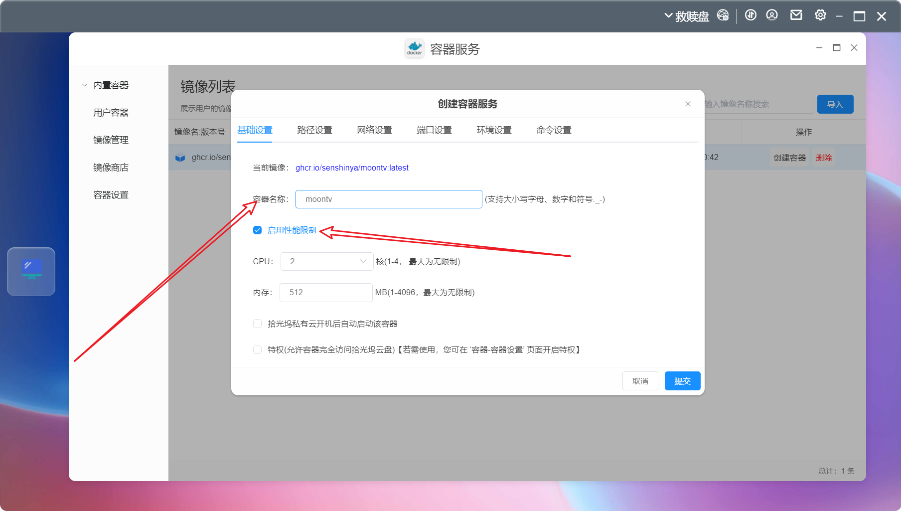
Task: Switch to 基础设置 tab
Action: pos(255,130)
